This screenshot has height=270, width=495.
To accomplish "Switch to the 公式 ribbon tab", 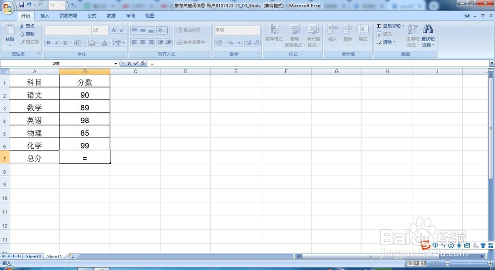I will click(x=92, y=16).
